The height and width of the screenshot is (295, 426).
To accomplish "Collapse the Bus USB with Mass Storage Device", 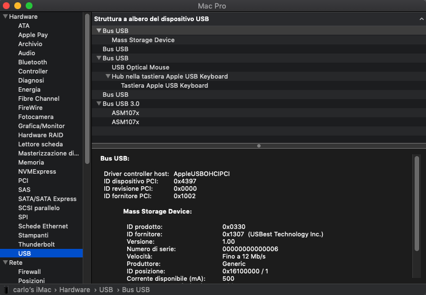I will 99,31.
